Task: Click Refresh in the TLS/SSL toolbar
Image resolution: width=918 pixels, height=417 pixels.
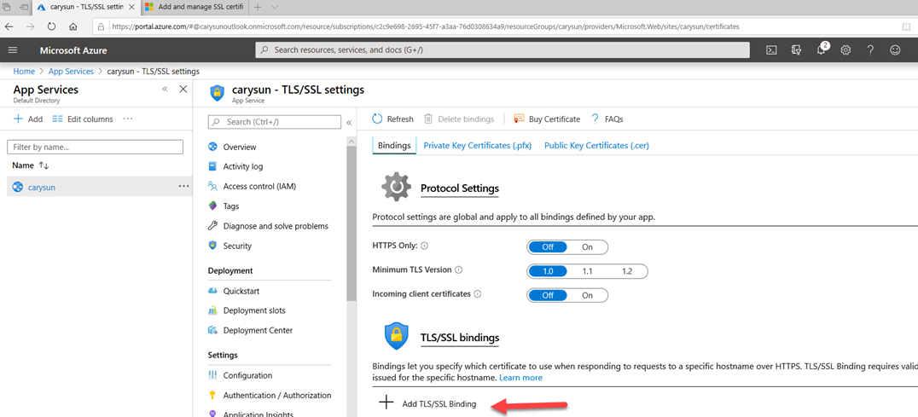Action: 392,119
